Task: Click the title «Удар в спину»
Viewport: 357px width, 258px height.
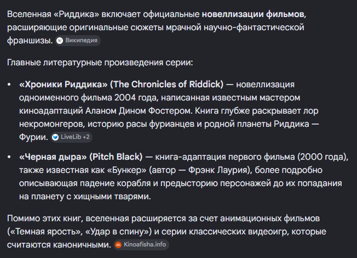Action: click(117, 232)
